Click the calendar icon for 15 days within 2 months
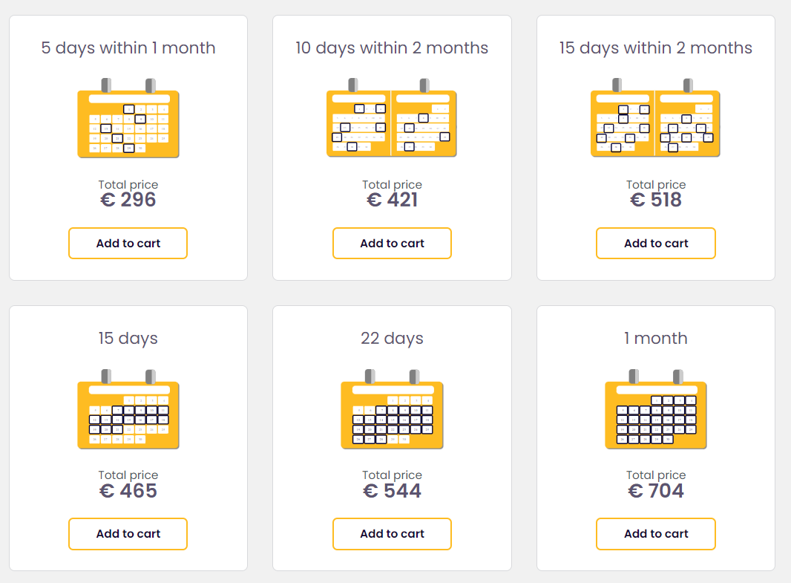This screenshot has width=791, height=583. [655, 119]
